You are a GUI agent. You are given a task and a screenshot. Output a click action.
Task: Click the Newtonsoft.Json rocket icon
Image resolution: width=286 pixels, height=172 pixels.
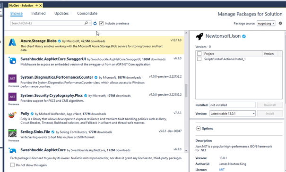click(199, 36)
